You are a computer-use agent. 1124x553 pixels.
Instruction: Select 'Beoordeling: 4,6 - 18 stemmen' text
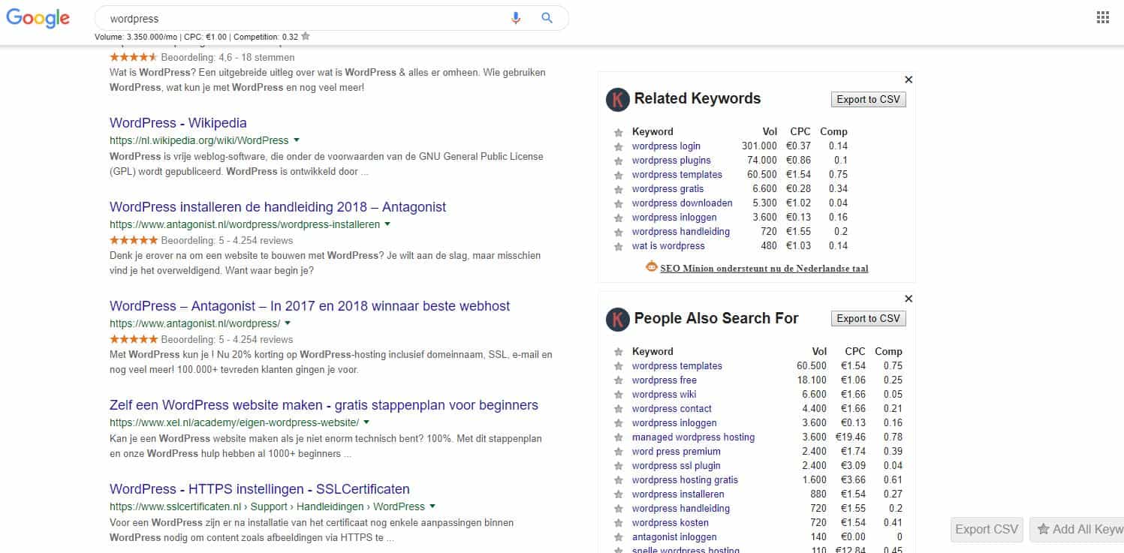point(228,57)
